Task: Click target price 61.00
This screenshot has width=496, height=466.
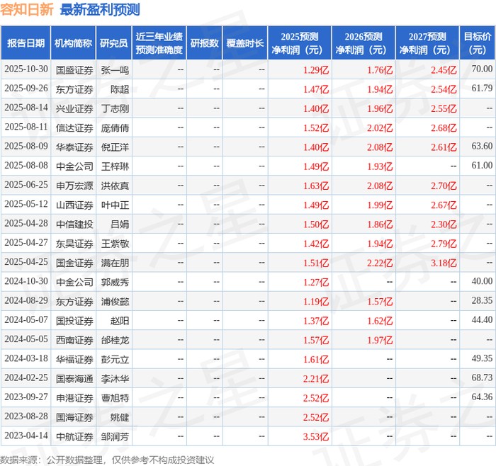Action: (482, 165)
